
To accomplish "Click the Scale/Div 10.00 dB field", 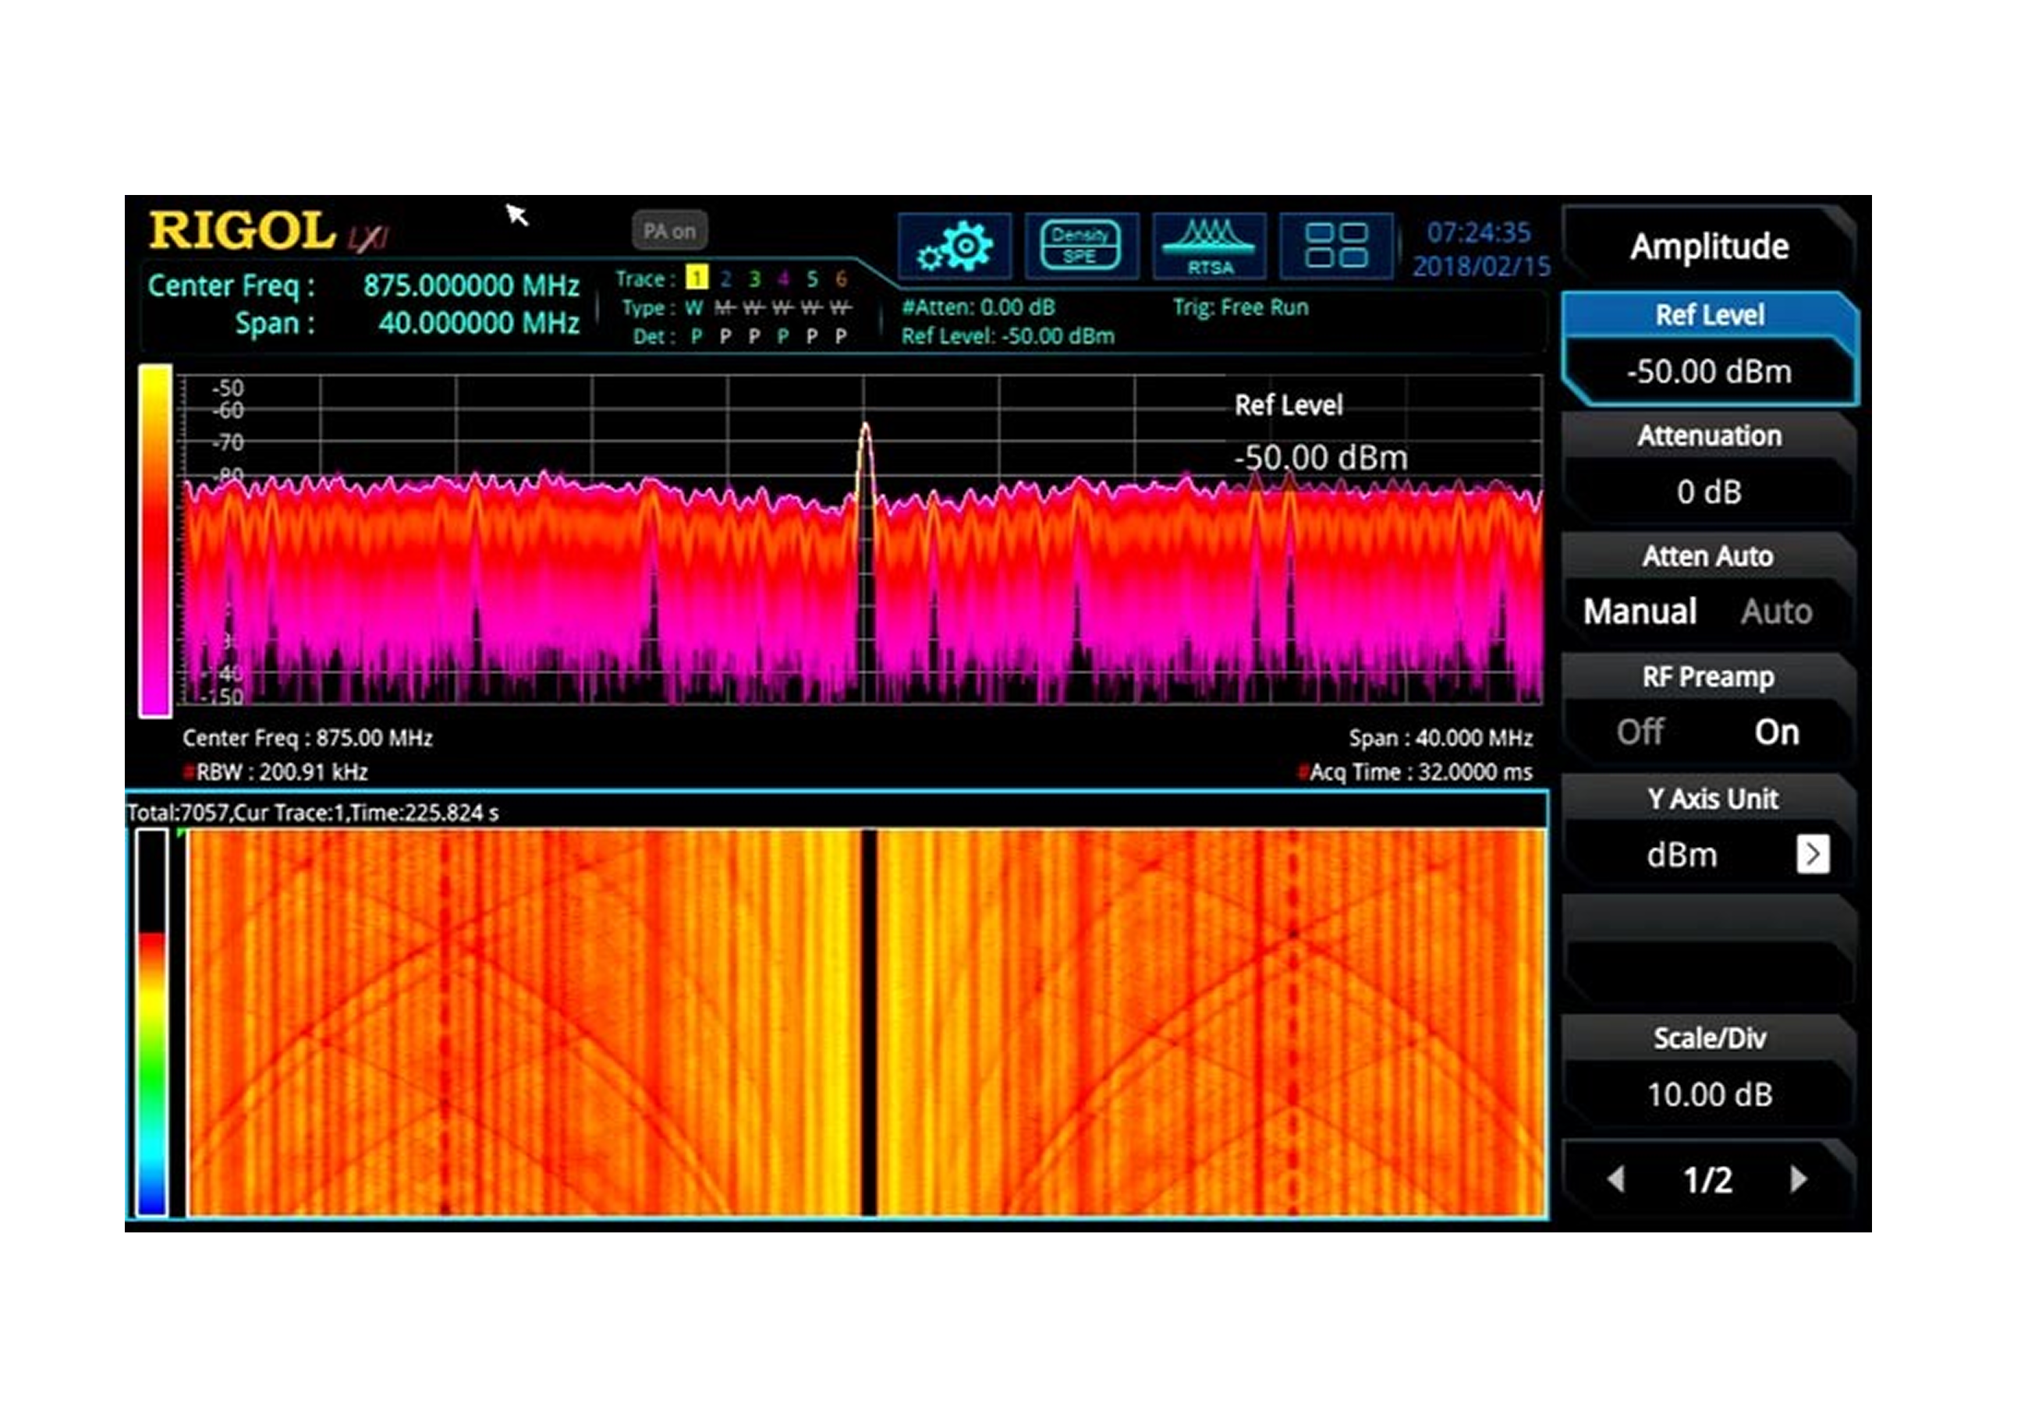I will pyautogui.click(x=1709, y=1094).
